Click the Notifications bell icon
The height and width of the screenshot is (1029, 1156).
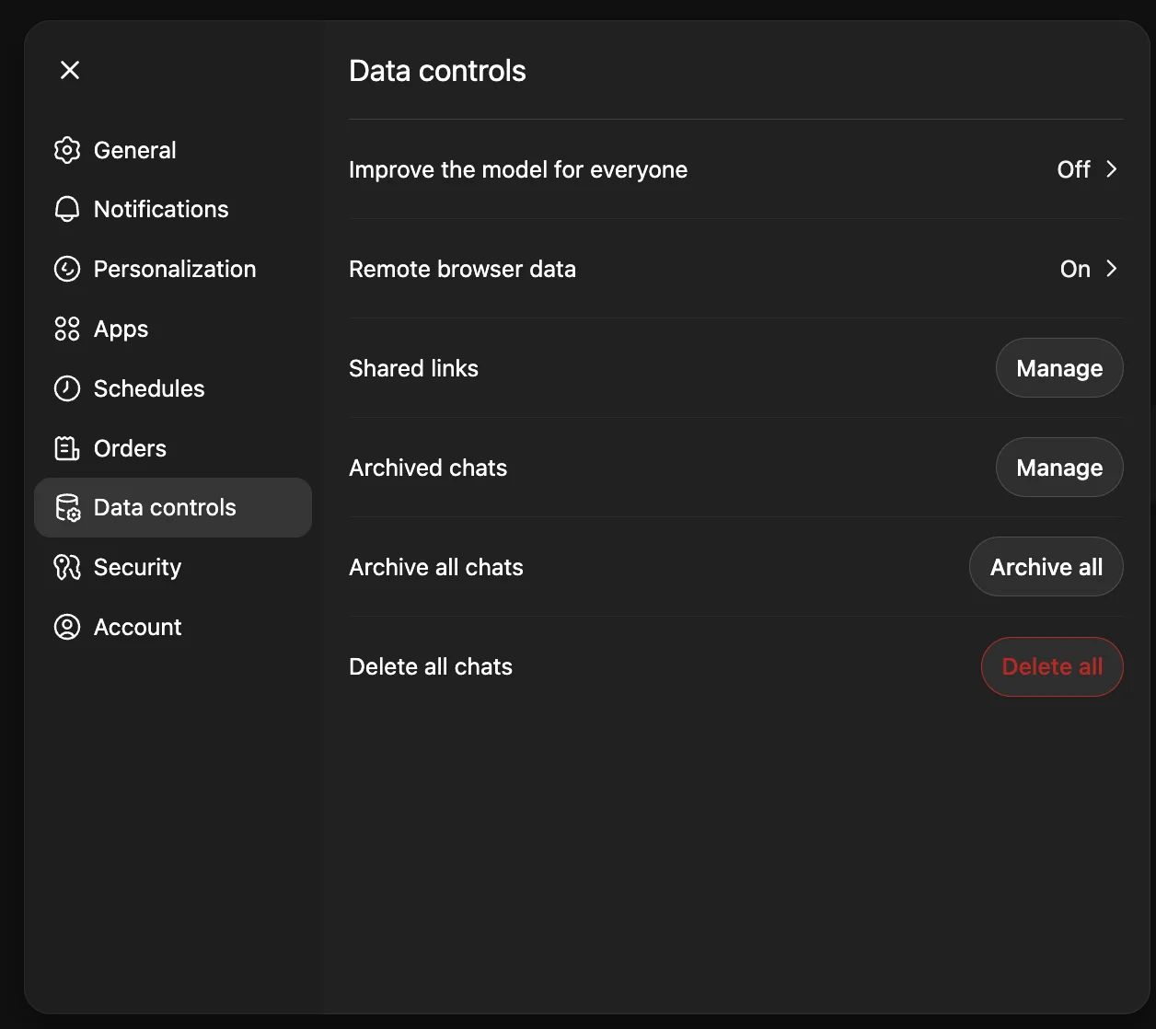coord(67,210)
